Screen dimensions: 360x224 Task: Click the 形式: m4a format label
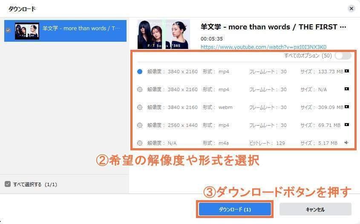click(x=216, y=143)
